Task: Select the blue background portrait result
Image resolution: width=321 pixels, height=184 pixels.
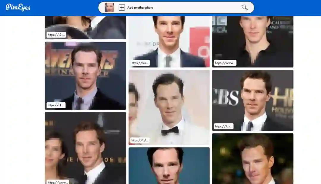Action: tap(169, 166)
